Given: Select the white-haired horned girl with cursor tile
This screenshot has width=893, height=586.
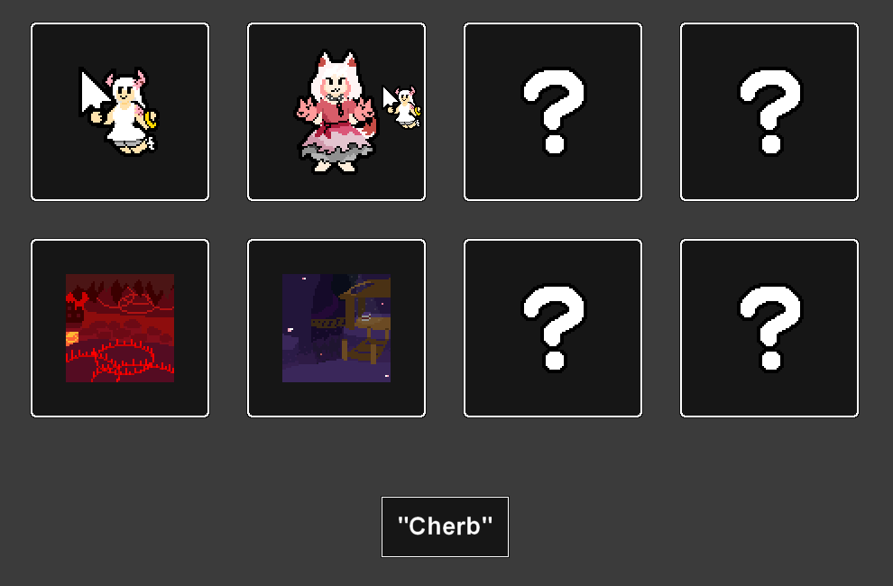Looking at the screenshot, I should click(x=120, y=112).
